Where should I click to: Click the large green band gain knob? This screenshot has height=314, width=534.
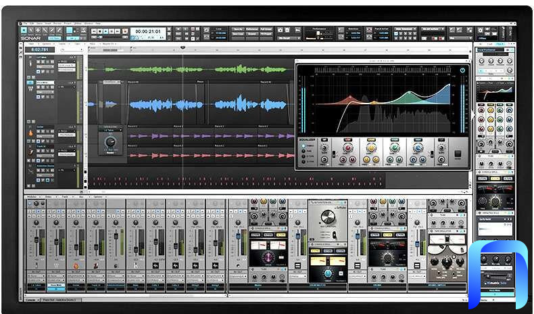coord(394,148)
